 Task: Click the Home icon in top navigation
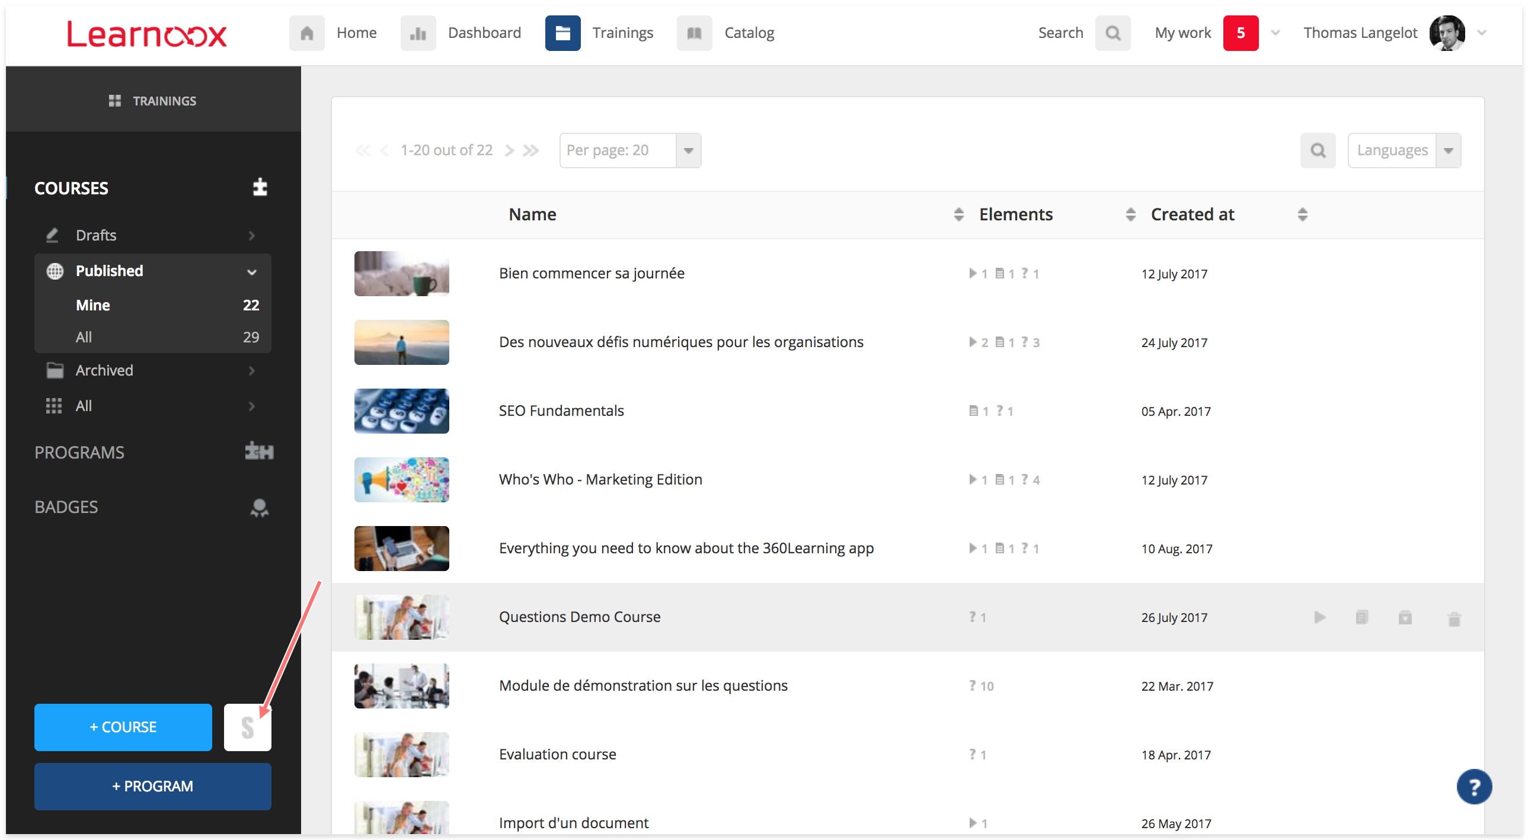(306, 33)
